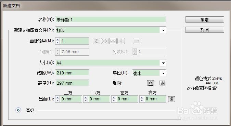Click the 高度 height field
Image resolution: width=231 pixels, height=126 pixels.
pos(72,83)
